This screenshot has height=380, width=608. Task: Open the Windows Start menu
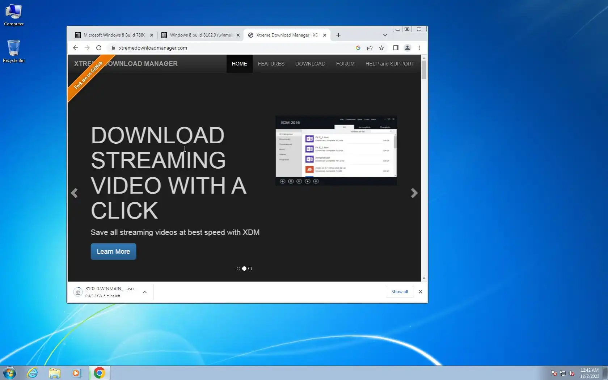[x=10, y=373]
